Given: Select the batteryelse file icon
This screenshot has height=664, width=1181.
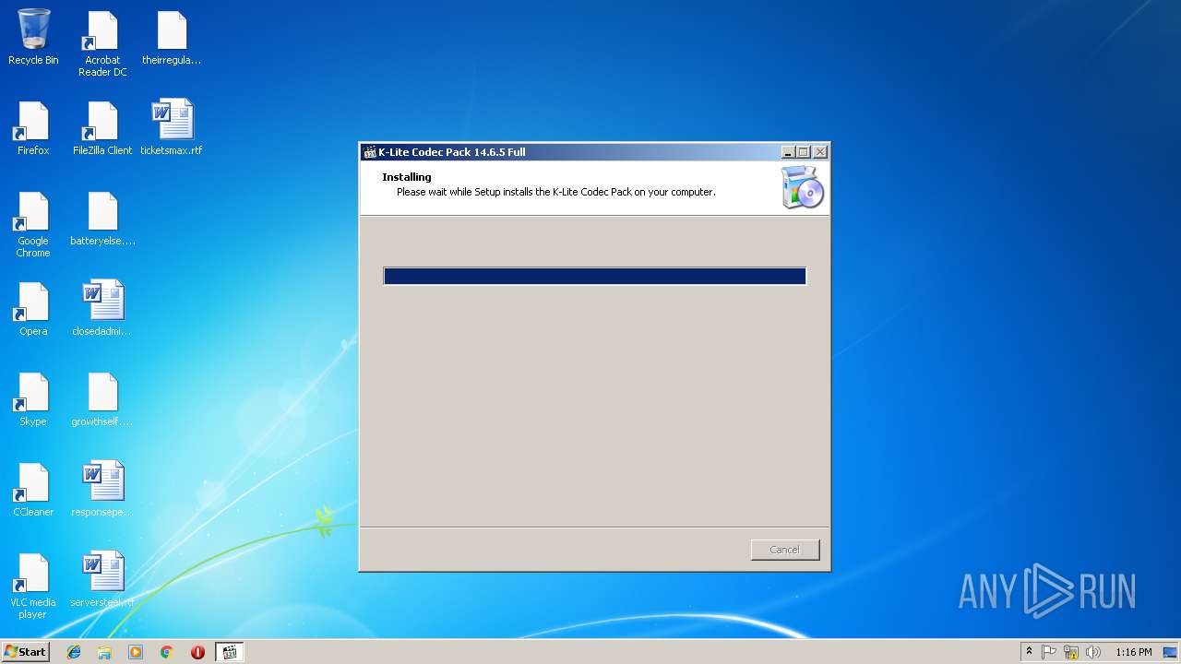Looking at the screenshot, I should click(102, 219).
